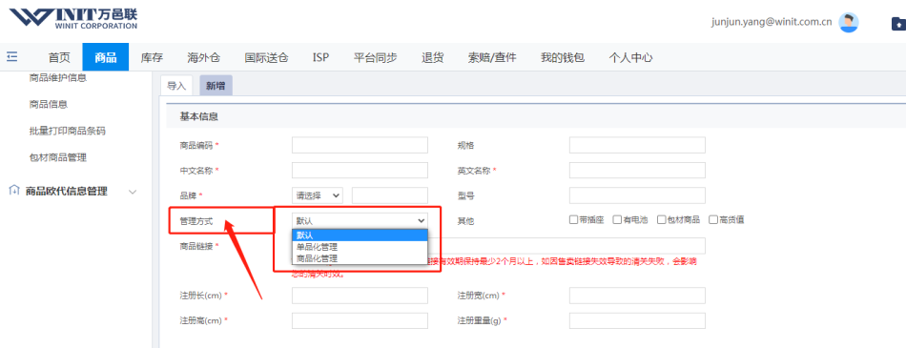The width and height of the screenshot is (906, 348).
Task: Toggle the 高货值 checkbox
Action: point(713,219)
